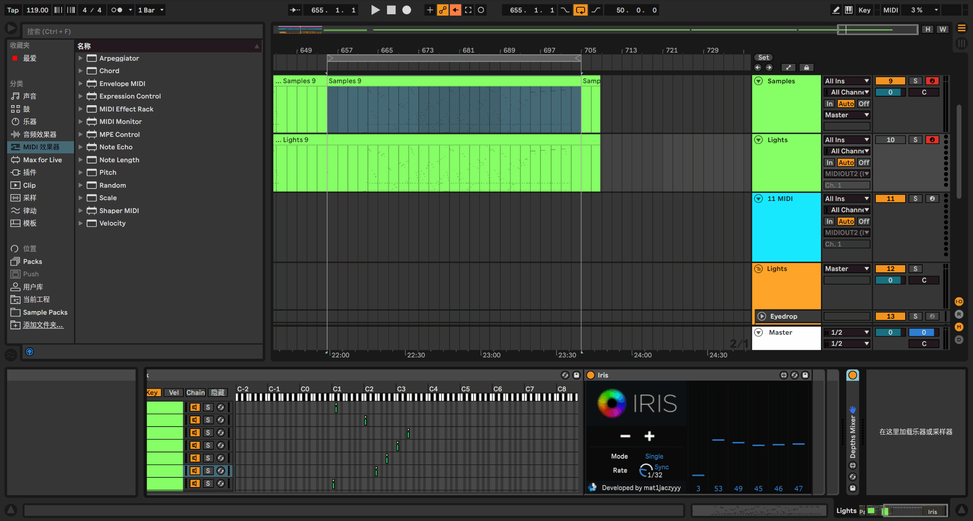Adjust the Iris Rate knob
Image resolution: width=973 pixels, height=521 pixels.
(645, 471)
